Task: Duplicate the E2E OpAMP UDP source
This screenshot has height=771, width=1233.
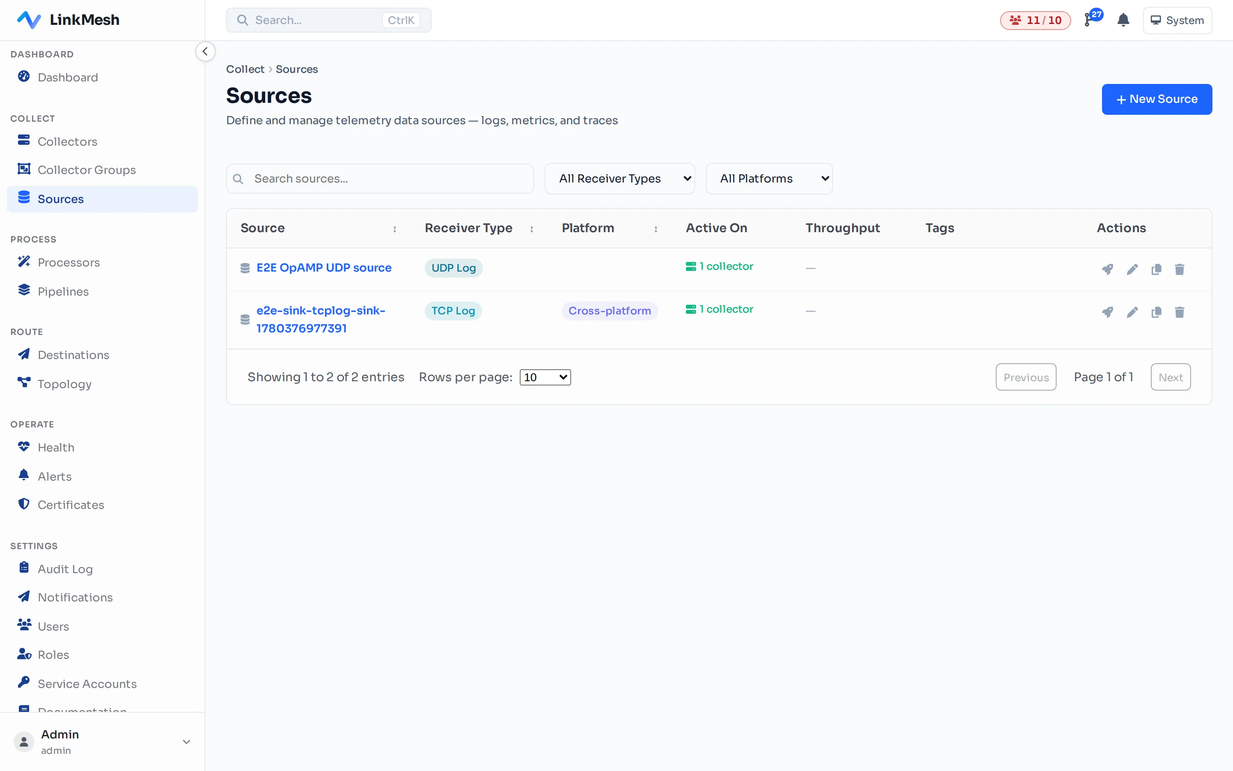Action: pos(1156,269)
